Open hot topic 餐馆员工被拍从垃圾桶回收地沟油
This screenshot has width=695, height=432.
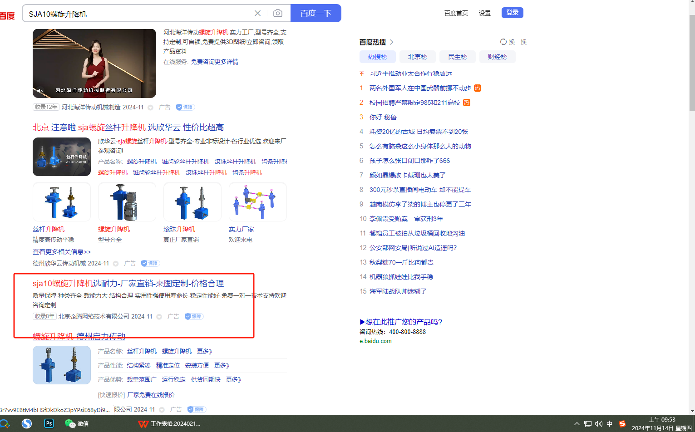coord(417,233)
